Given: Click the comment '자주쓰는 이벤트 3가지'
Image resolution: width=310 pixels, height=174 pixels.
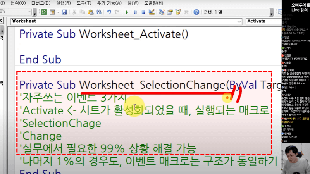Looking at the screenshot, I should 73,98.
